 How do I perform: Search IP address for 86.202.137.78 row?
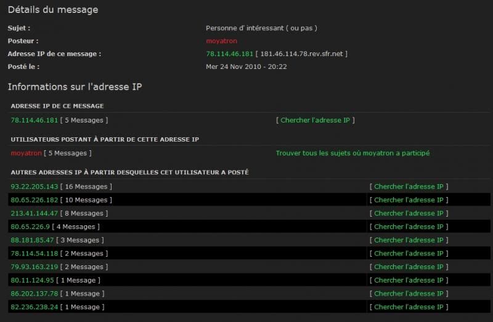click(x=409, y=294)
